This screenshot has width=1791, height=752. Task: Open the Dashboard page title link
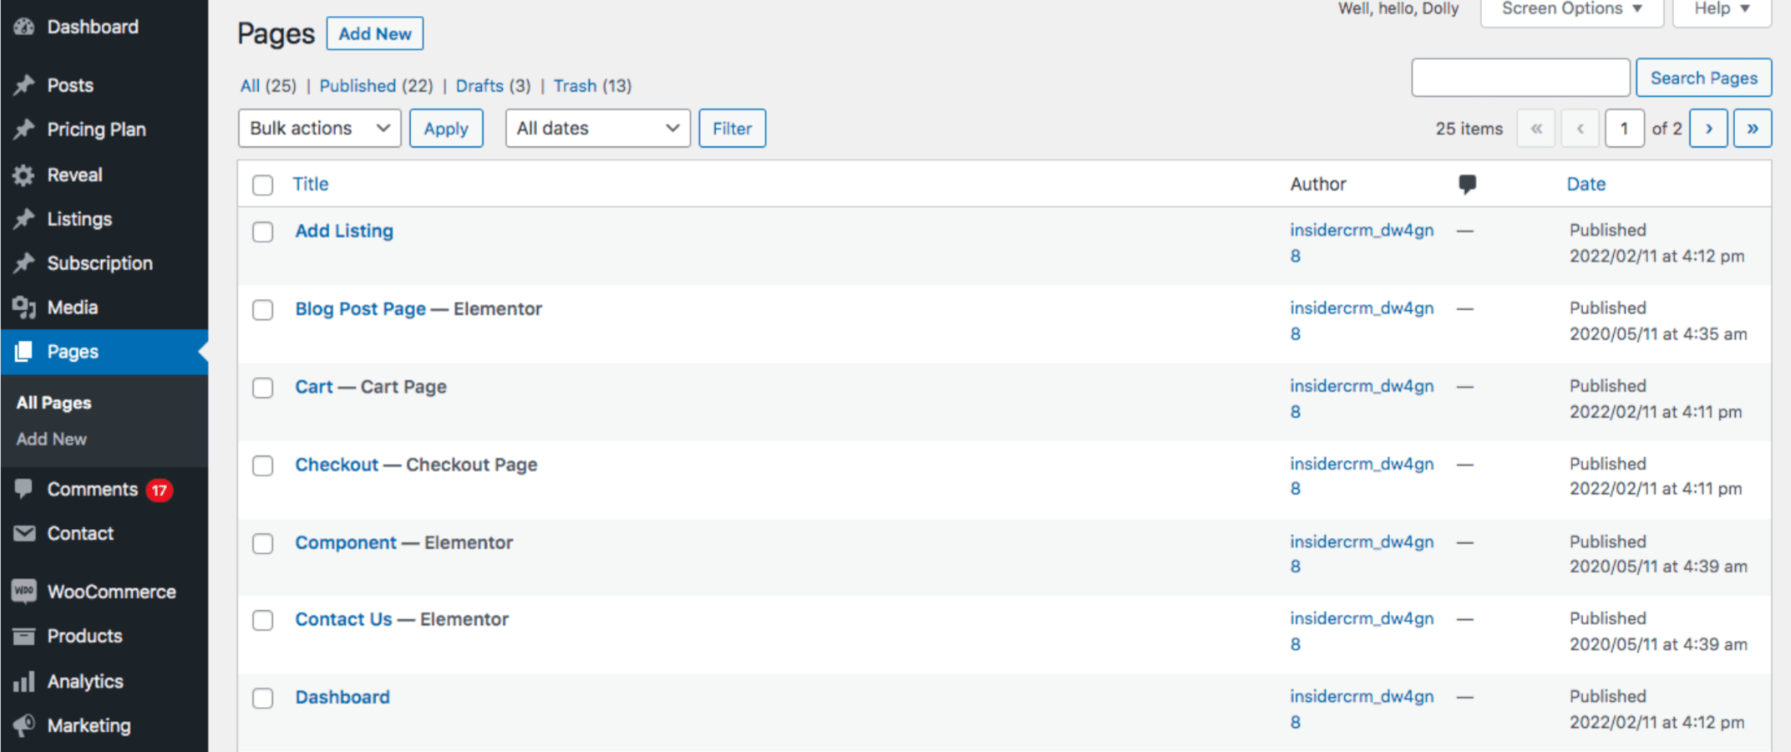(342, 697)
